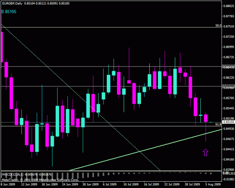The height and width of the screenshot is (188, 235).
Task: Click the 0.84930 price axis label
Action: [x=229, y=129]
